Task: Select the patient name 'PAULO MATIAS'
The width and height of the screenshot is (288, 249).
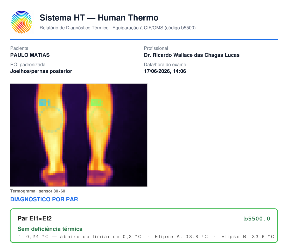Action: (x=30, y=55)
